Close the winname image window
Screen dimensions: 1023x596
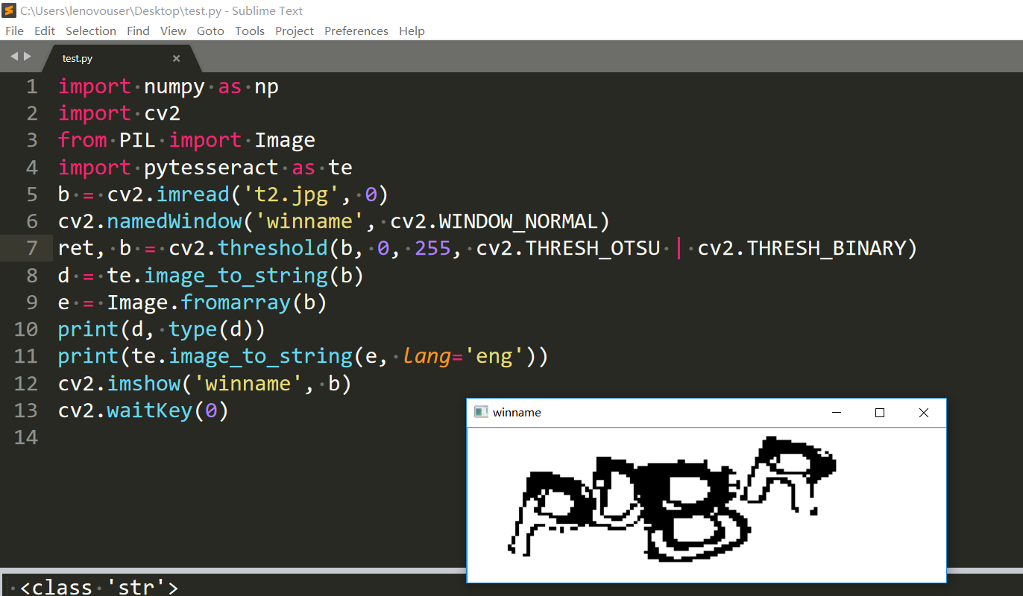click(x=924, y=412)
